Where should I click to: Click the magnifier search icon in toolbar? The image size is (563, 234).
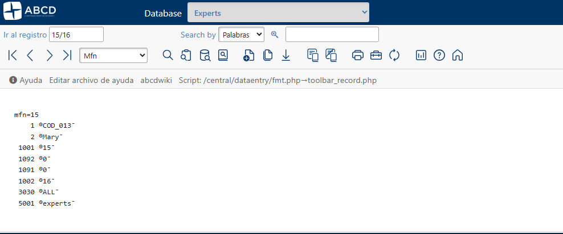tap(168, 55)
